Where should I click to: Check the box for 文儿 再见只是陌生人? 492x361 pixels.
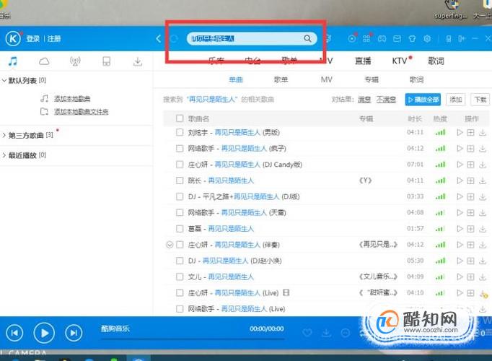click(180, 277)
